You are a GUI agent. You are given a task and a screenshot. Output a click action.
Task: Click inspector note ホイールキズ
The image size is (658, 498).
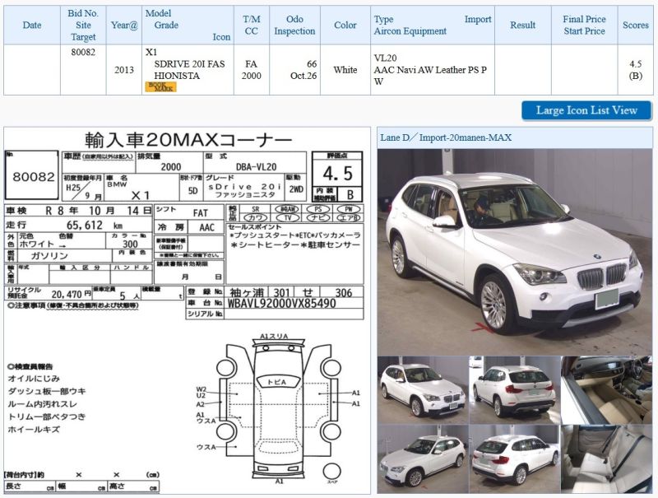(34, 430)
